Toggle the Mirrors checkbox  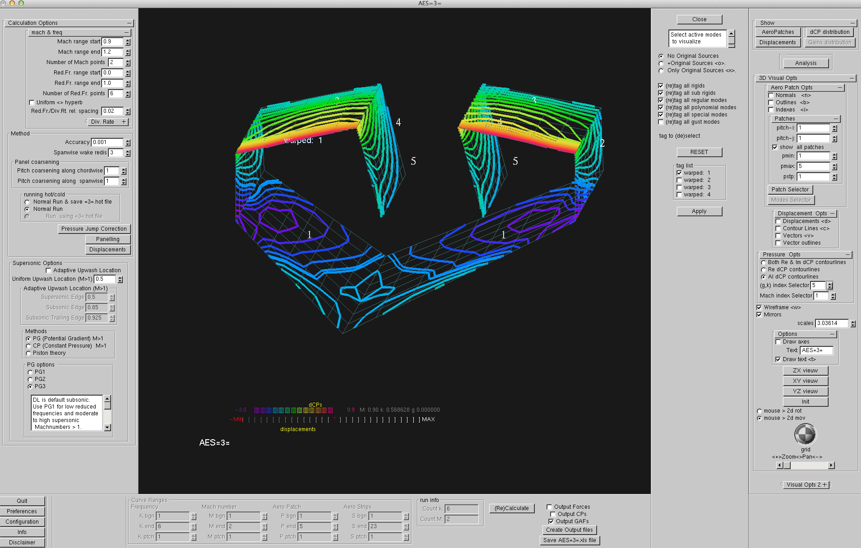759,315
